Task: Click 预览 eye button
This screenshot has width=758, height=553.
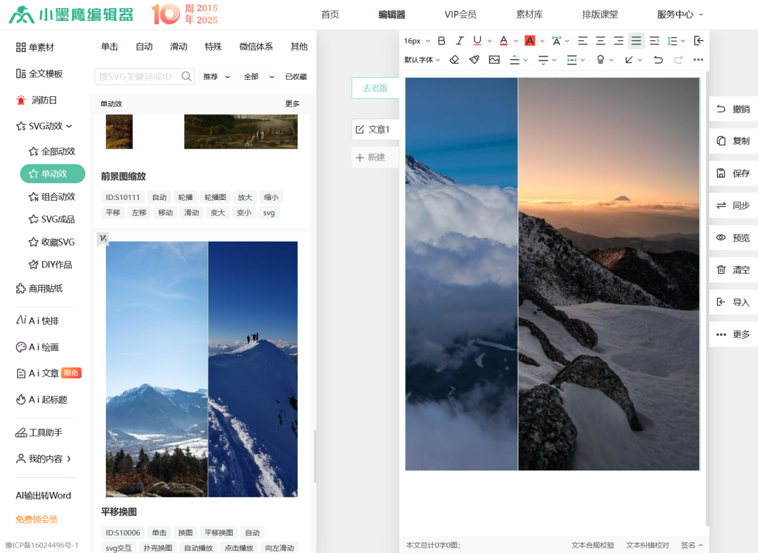Action: (x=733, y=238)
